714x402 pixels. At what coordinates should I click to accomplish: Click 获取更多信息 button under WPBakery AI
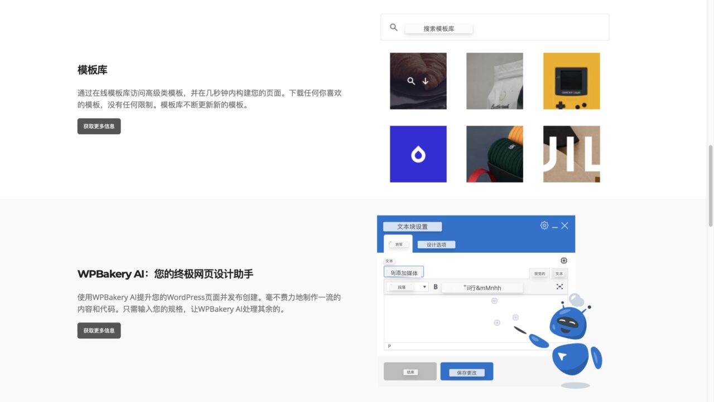tap(99, 331)
